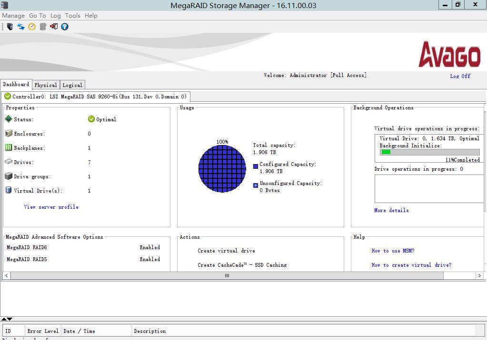Click the horizontal scrollbar thumb

point(227,275)
